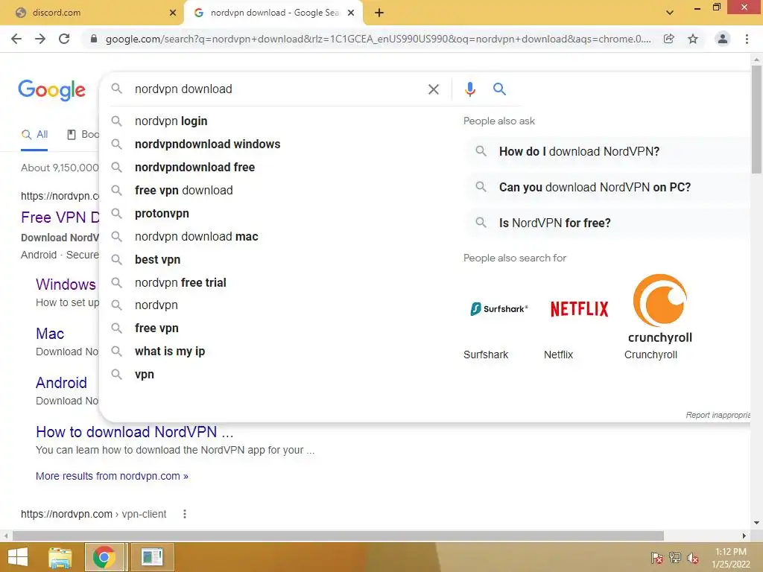Open the Mac sitelink
The width and height of the screenshot is (763, 572).
point(50,334)
